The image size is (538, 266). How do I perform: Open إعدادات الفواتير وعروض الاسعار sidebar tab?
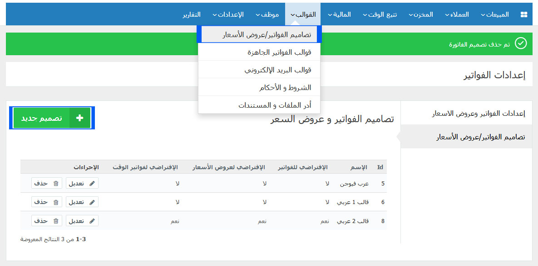tap(467, 113)
